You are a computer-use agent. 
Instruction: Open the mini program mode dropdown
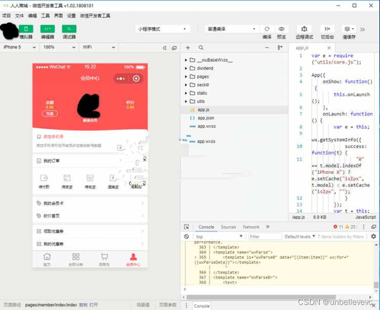pos(163,29)
